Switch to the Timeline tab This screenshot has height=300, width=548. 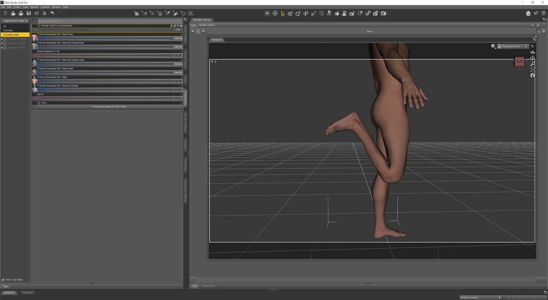point(27,293)
